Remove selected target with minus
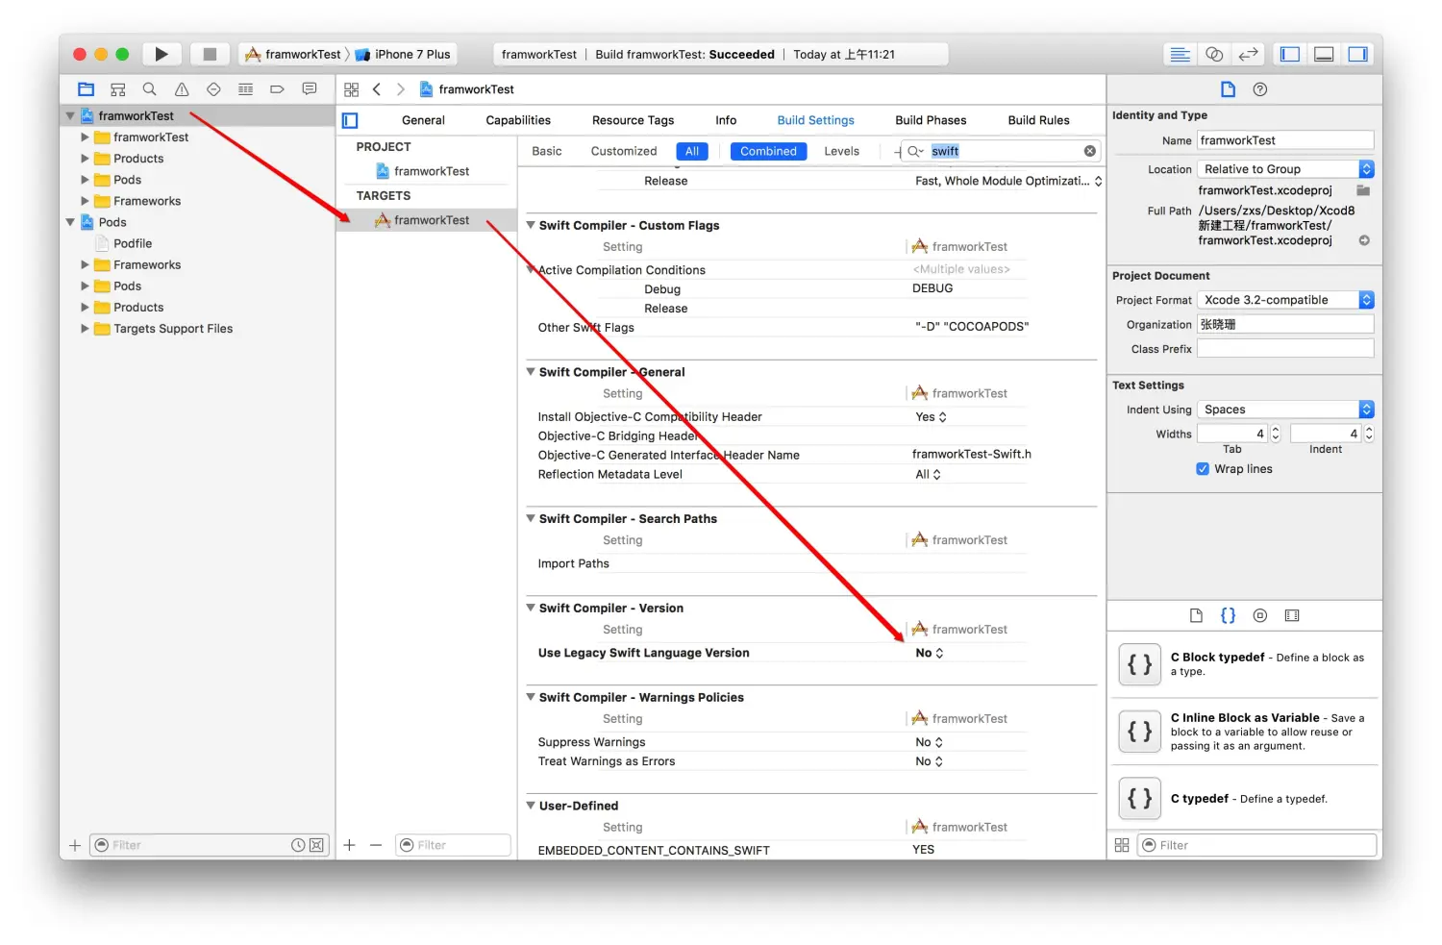 coord(376,845)
